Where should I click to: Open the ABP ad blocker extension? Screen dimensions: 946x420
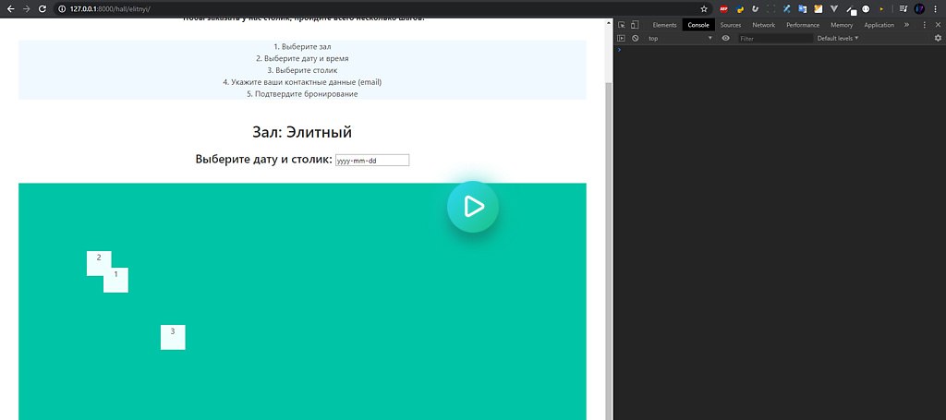(x=724, y=9)
